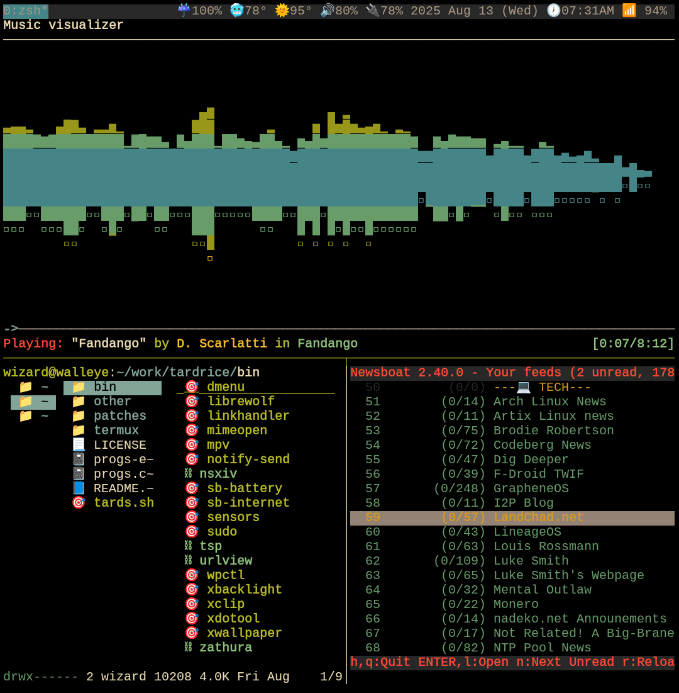
Task: Open the bin directory in file manager
Action: pyautogui.click(x=105, y=387)
